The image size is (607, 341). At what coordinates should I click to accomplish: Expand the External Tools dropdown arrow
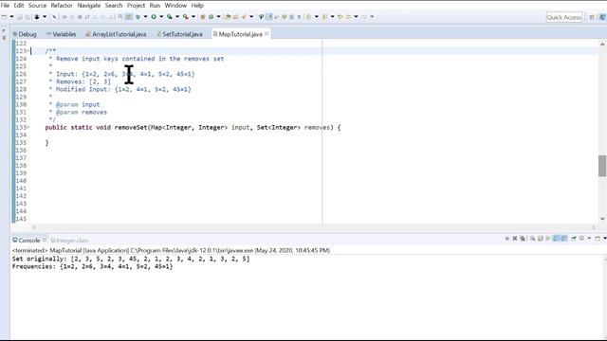(x=193, y=17)
